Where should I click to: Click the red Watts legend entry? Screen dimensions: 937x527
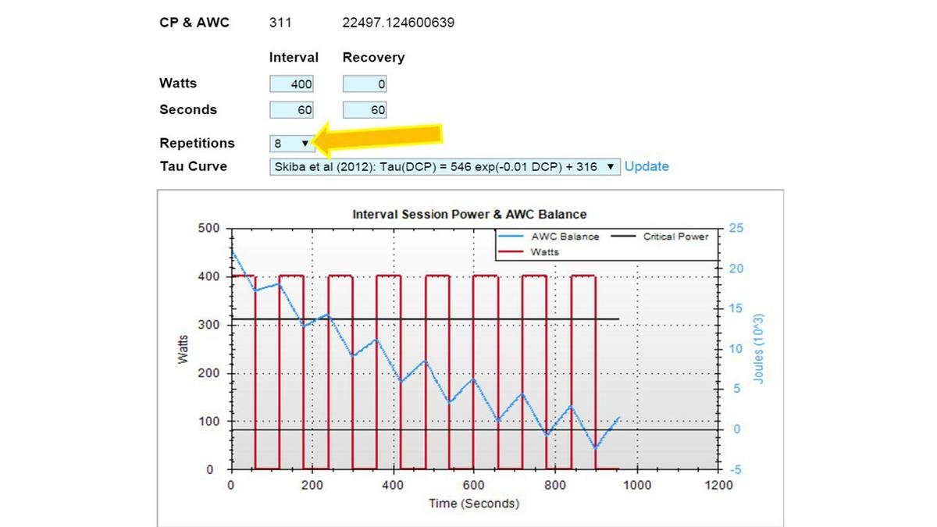[x=544, y=252]
